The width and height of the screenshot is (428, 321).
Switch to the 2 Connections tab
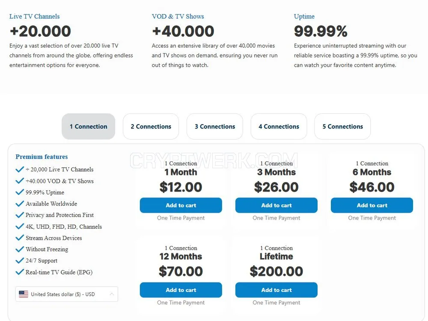point(151,126)
